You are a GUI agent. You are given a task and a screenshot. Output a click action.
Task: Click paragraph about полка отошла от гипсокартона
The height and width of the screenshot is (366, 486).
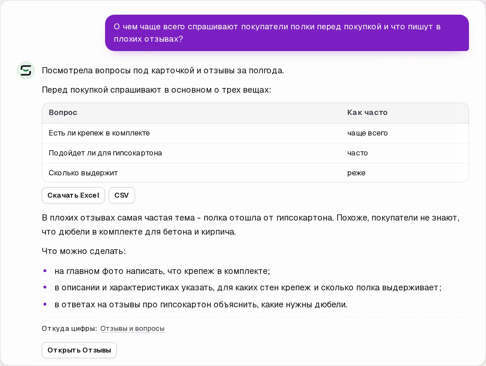click(x=251, y=225)
